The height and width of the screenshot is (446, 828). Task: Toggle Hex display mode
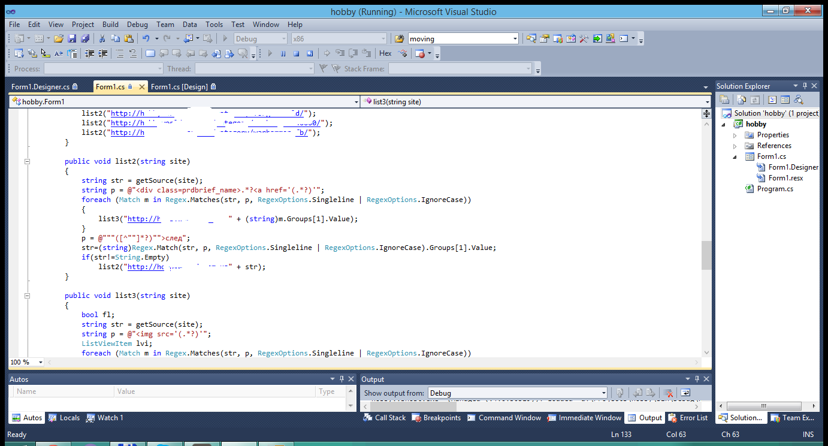[x=386, y=54]
